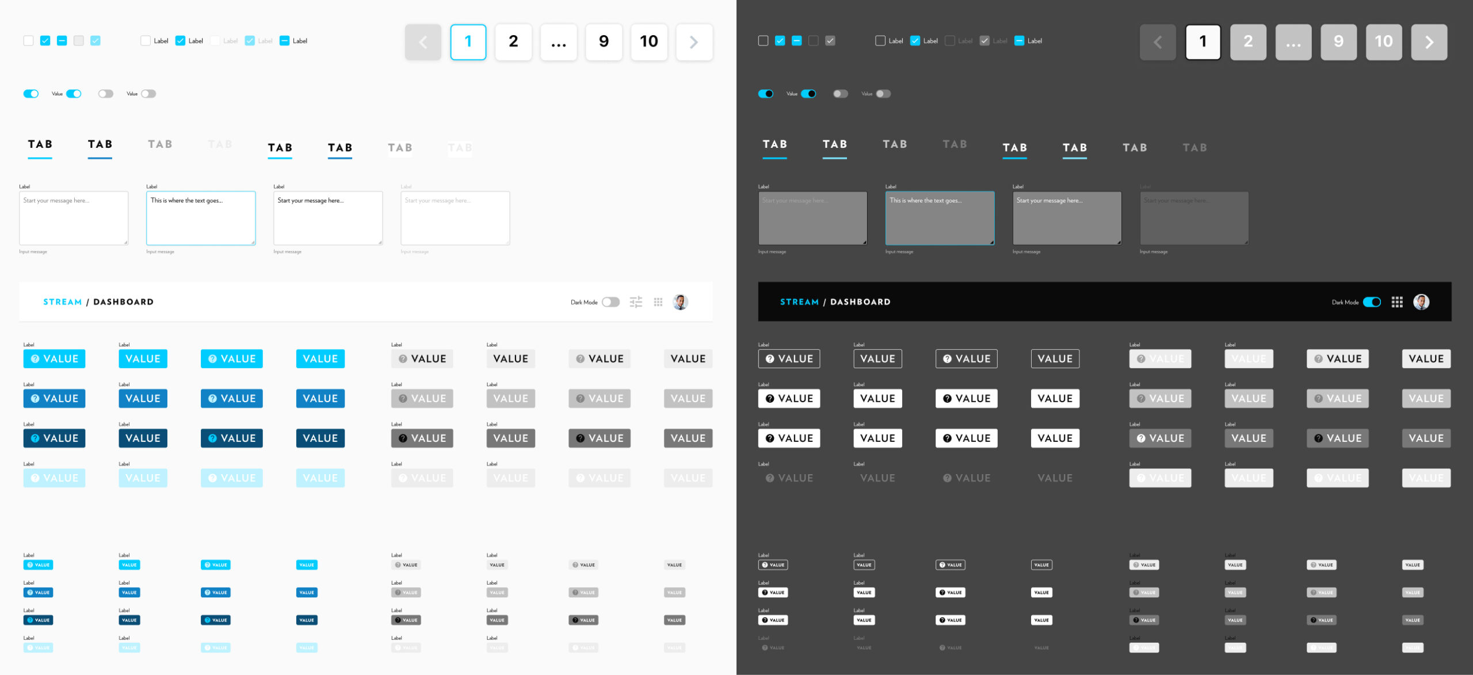
Task: Open the apps grid icon in dark header
Action: click(x=1397, y=302)
